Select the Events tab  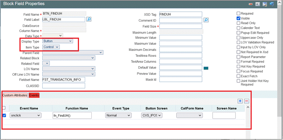click(34, 95)
